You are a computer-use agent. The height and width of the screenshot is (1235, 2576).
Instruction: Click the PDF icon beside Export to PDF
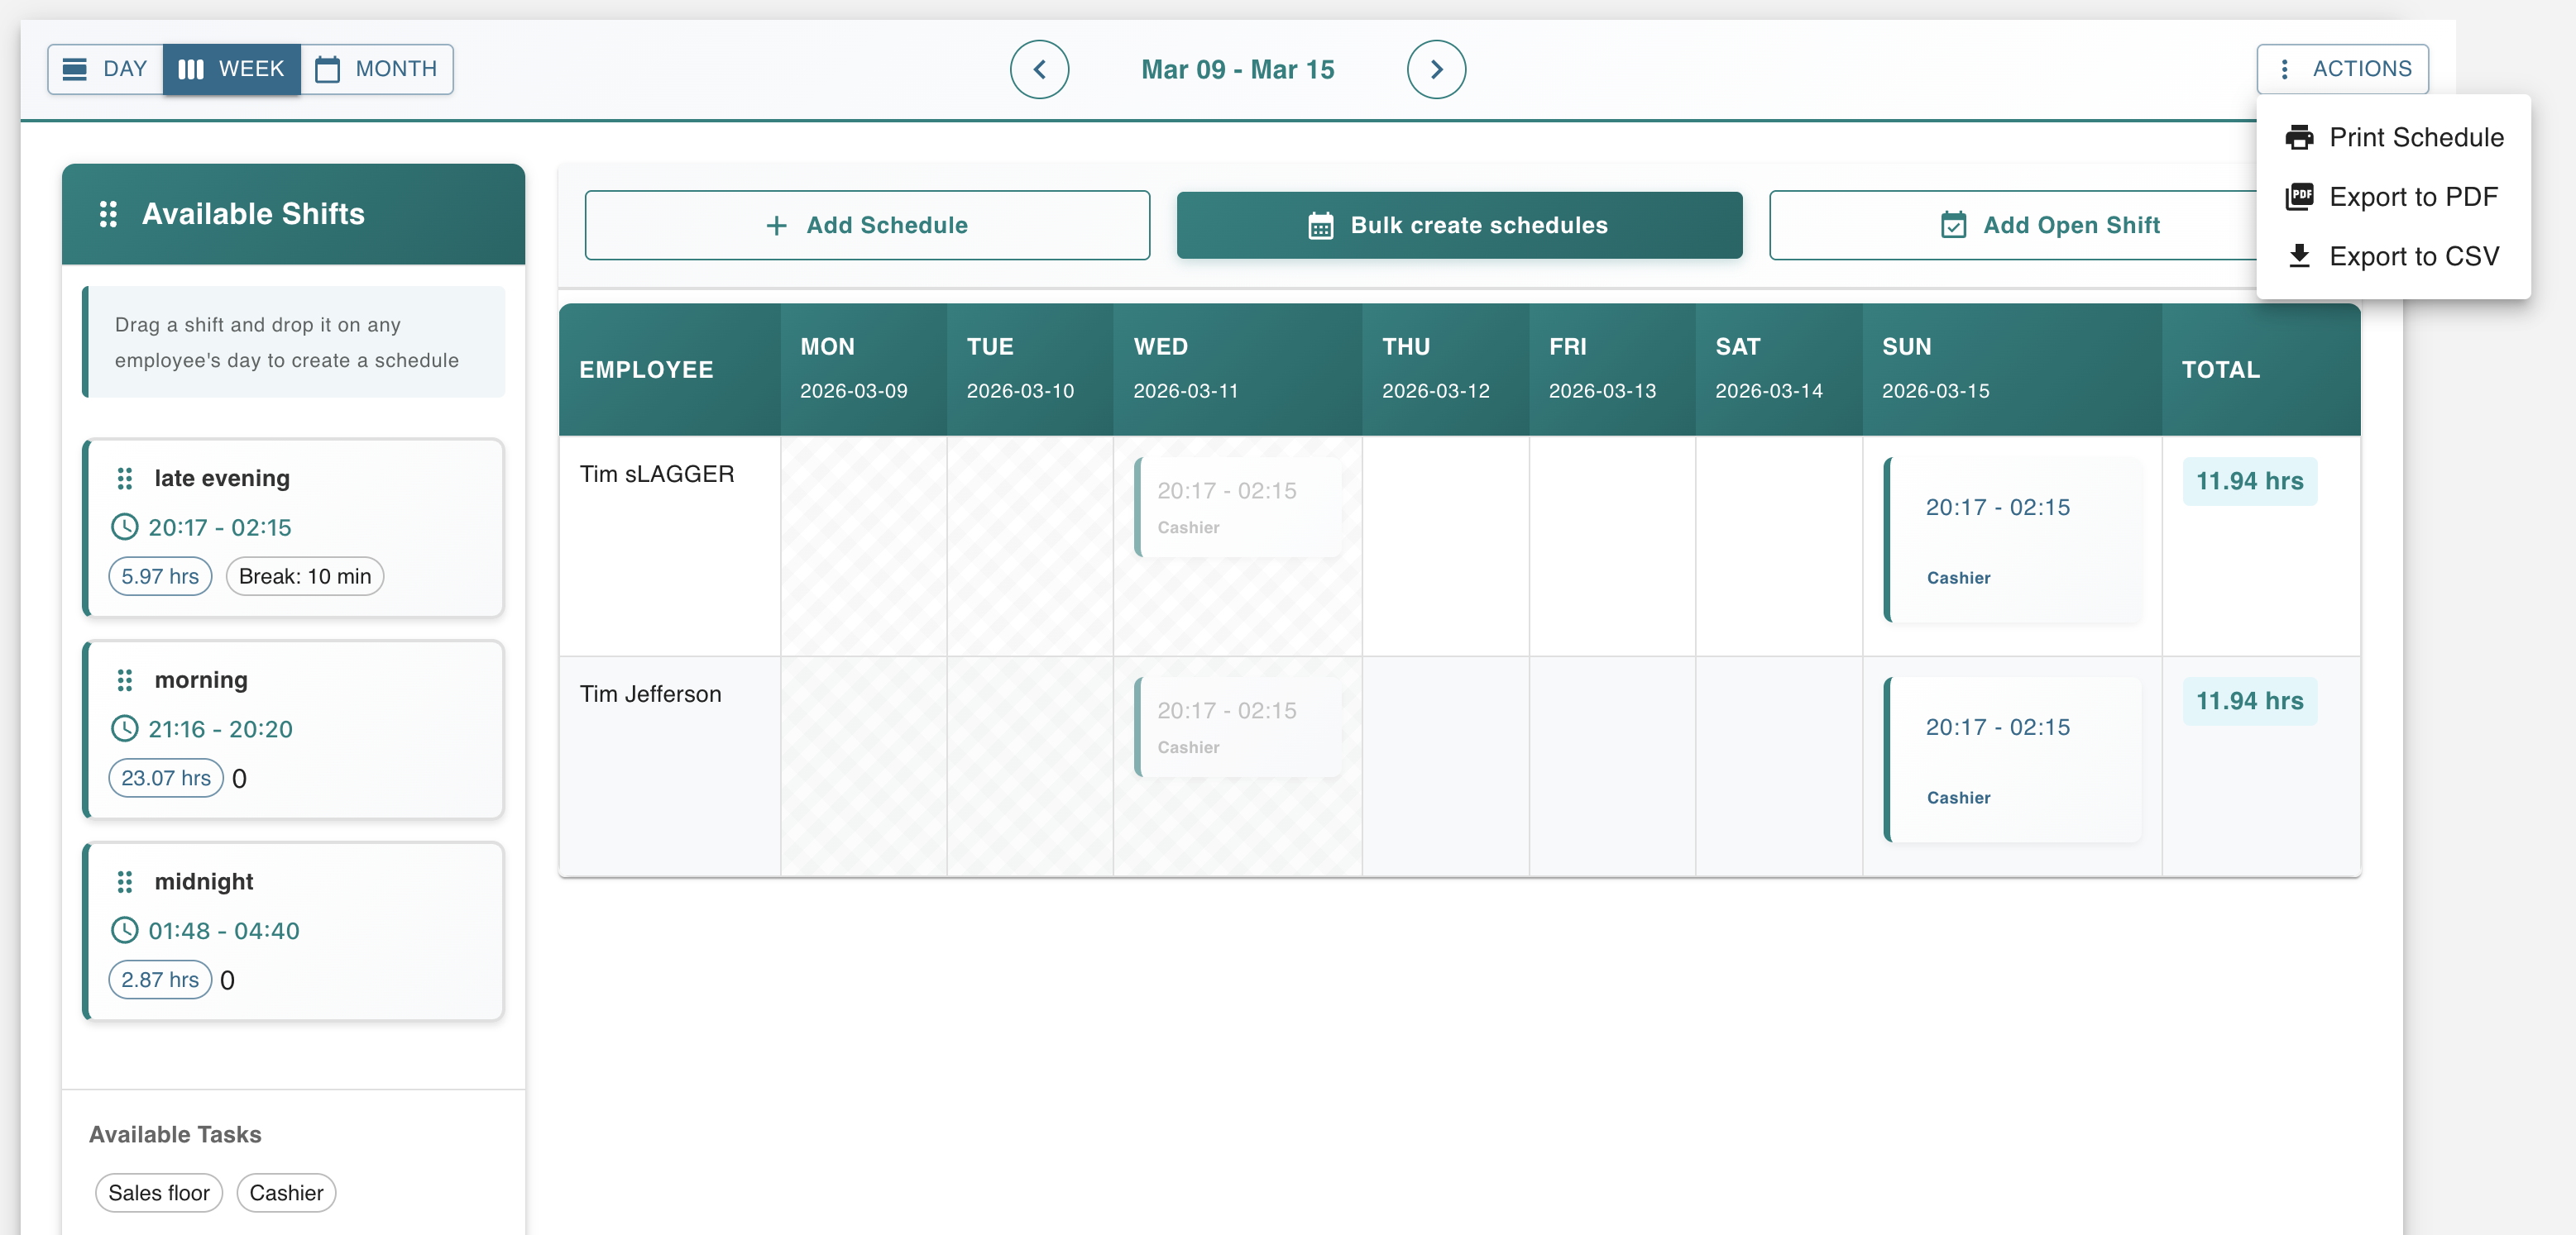pos(2300,197)
